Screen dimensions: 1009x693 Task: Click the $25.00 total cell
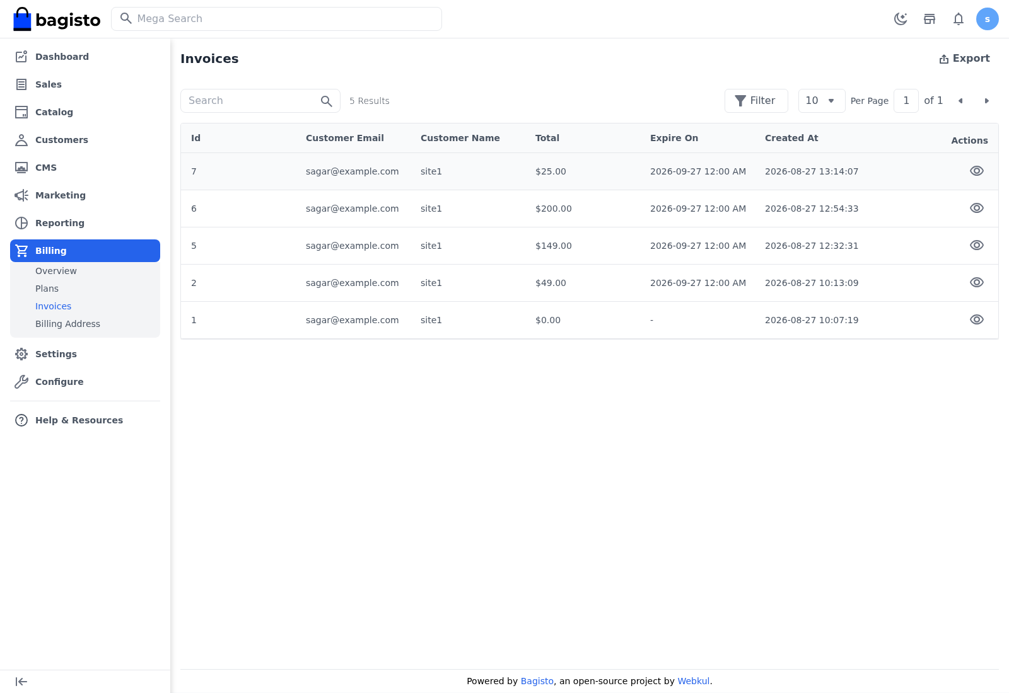[551, 171]
